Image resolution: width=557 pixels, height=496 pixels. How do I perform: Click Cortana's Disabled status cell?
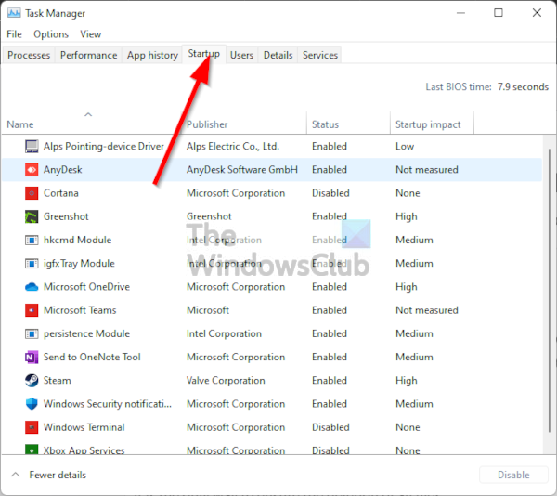point(330,193)
